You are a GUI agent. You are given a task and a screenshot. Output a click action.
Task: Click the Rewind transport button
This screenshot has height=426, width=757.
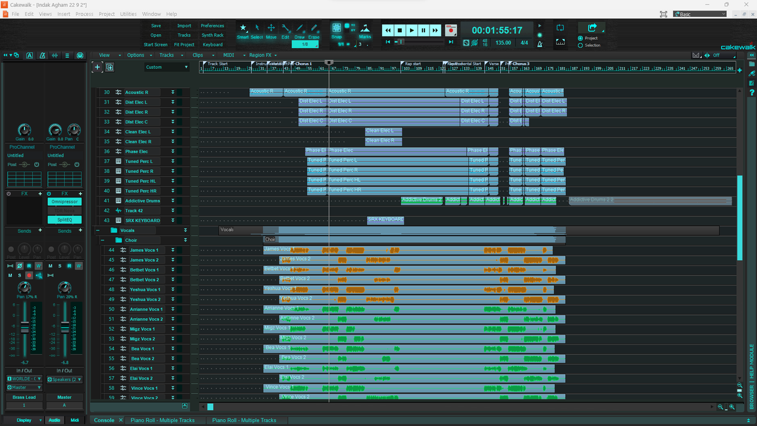click(388, 30)
